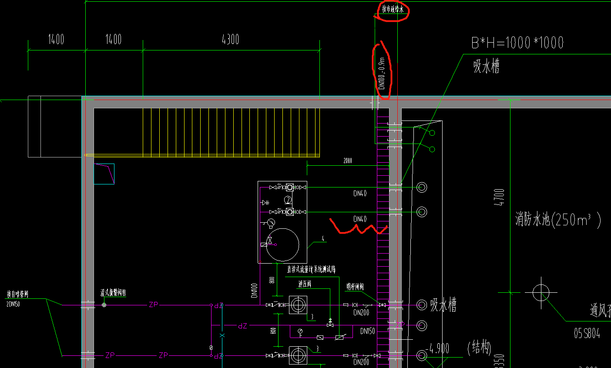Select the vertical DN100 label beside the 800 dimension
This screenshot has width=611, height=368.
click(x=255, y=291)
